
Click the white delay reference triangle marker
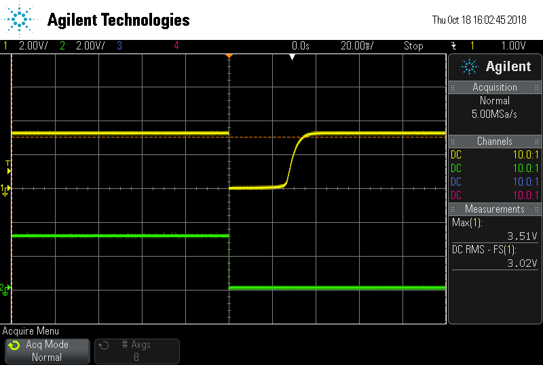click(x=293, y=57)
